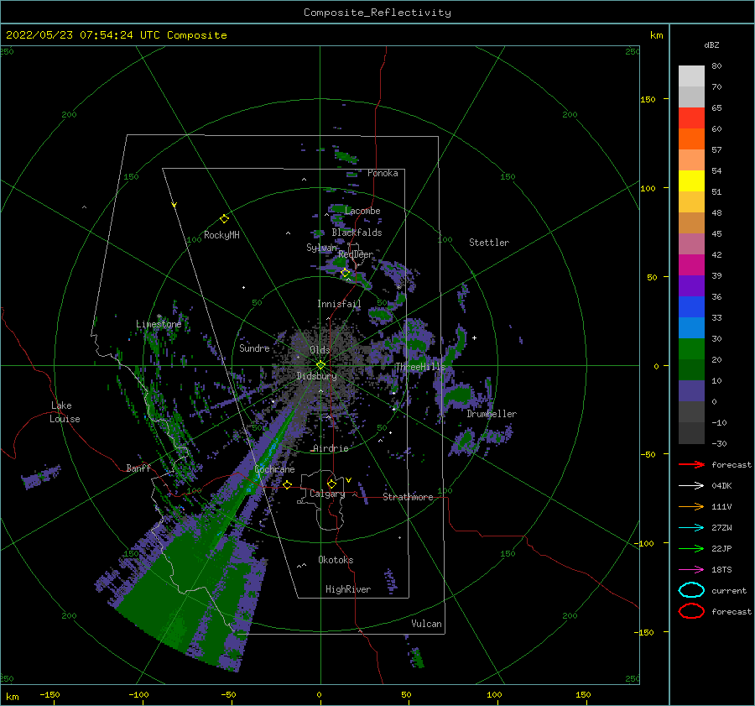Click the -150 tick on bottom axis
Image resolution: width=755 pixels, height=706 pixels.
pyautogui.click(x=49, y=694)
